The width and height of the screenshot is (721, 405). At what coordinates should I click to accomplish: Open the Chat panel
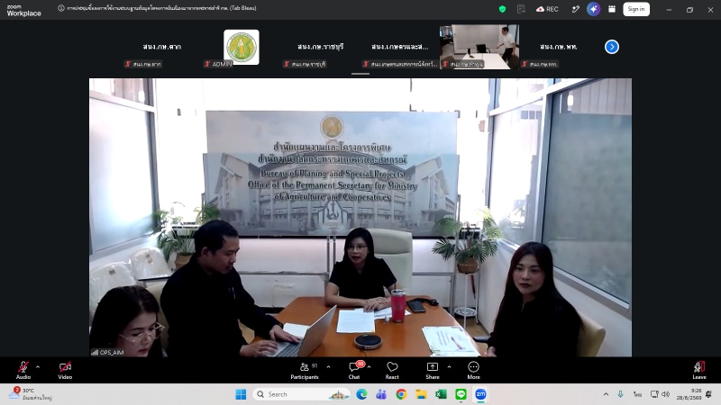click(x=354, y=370)
